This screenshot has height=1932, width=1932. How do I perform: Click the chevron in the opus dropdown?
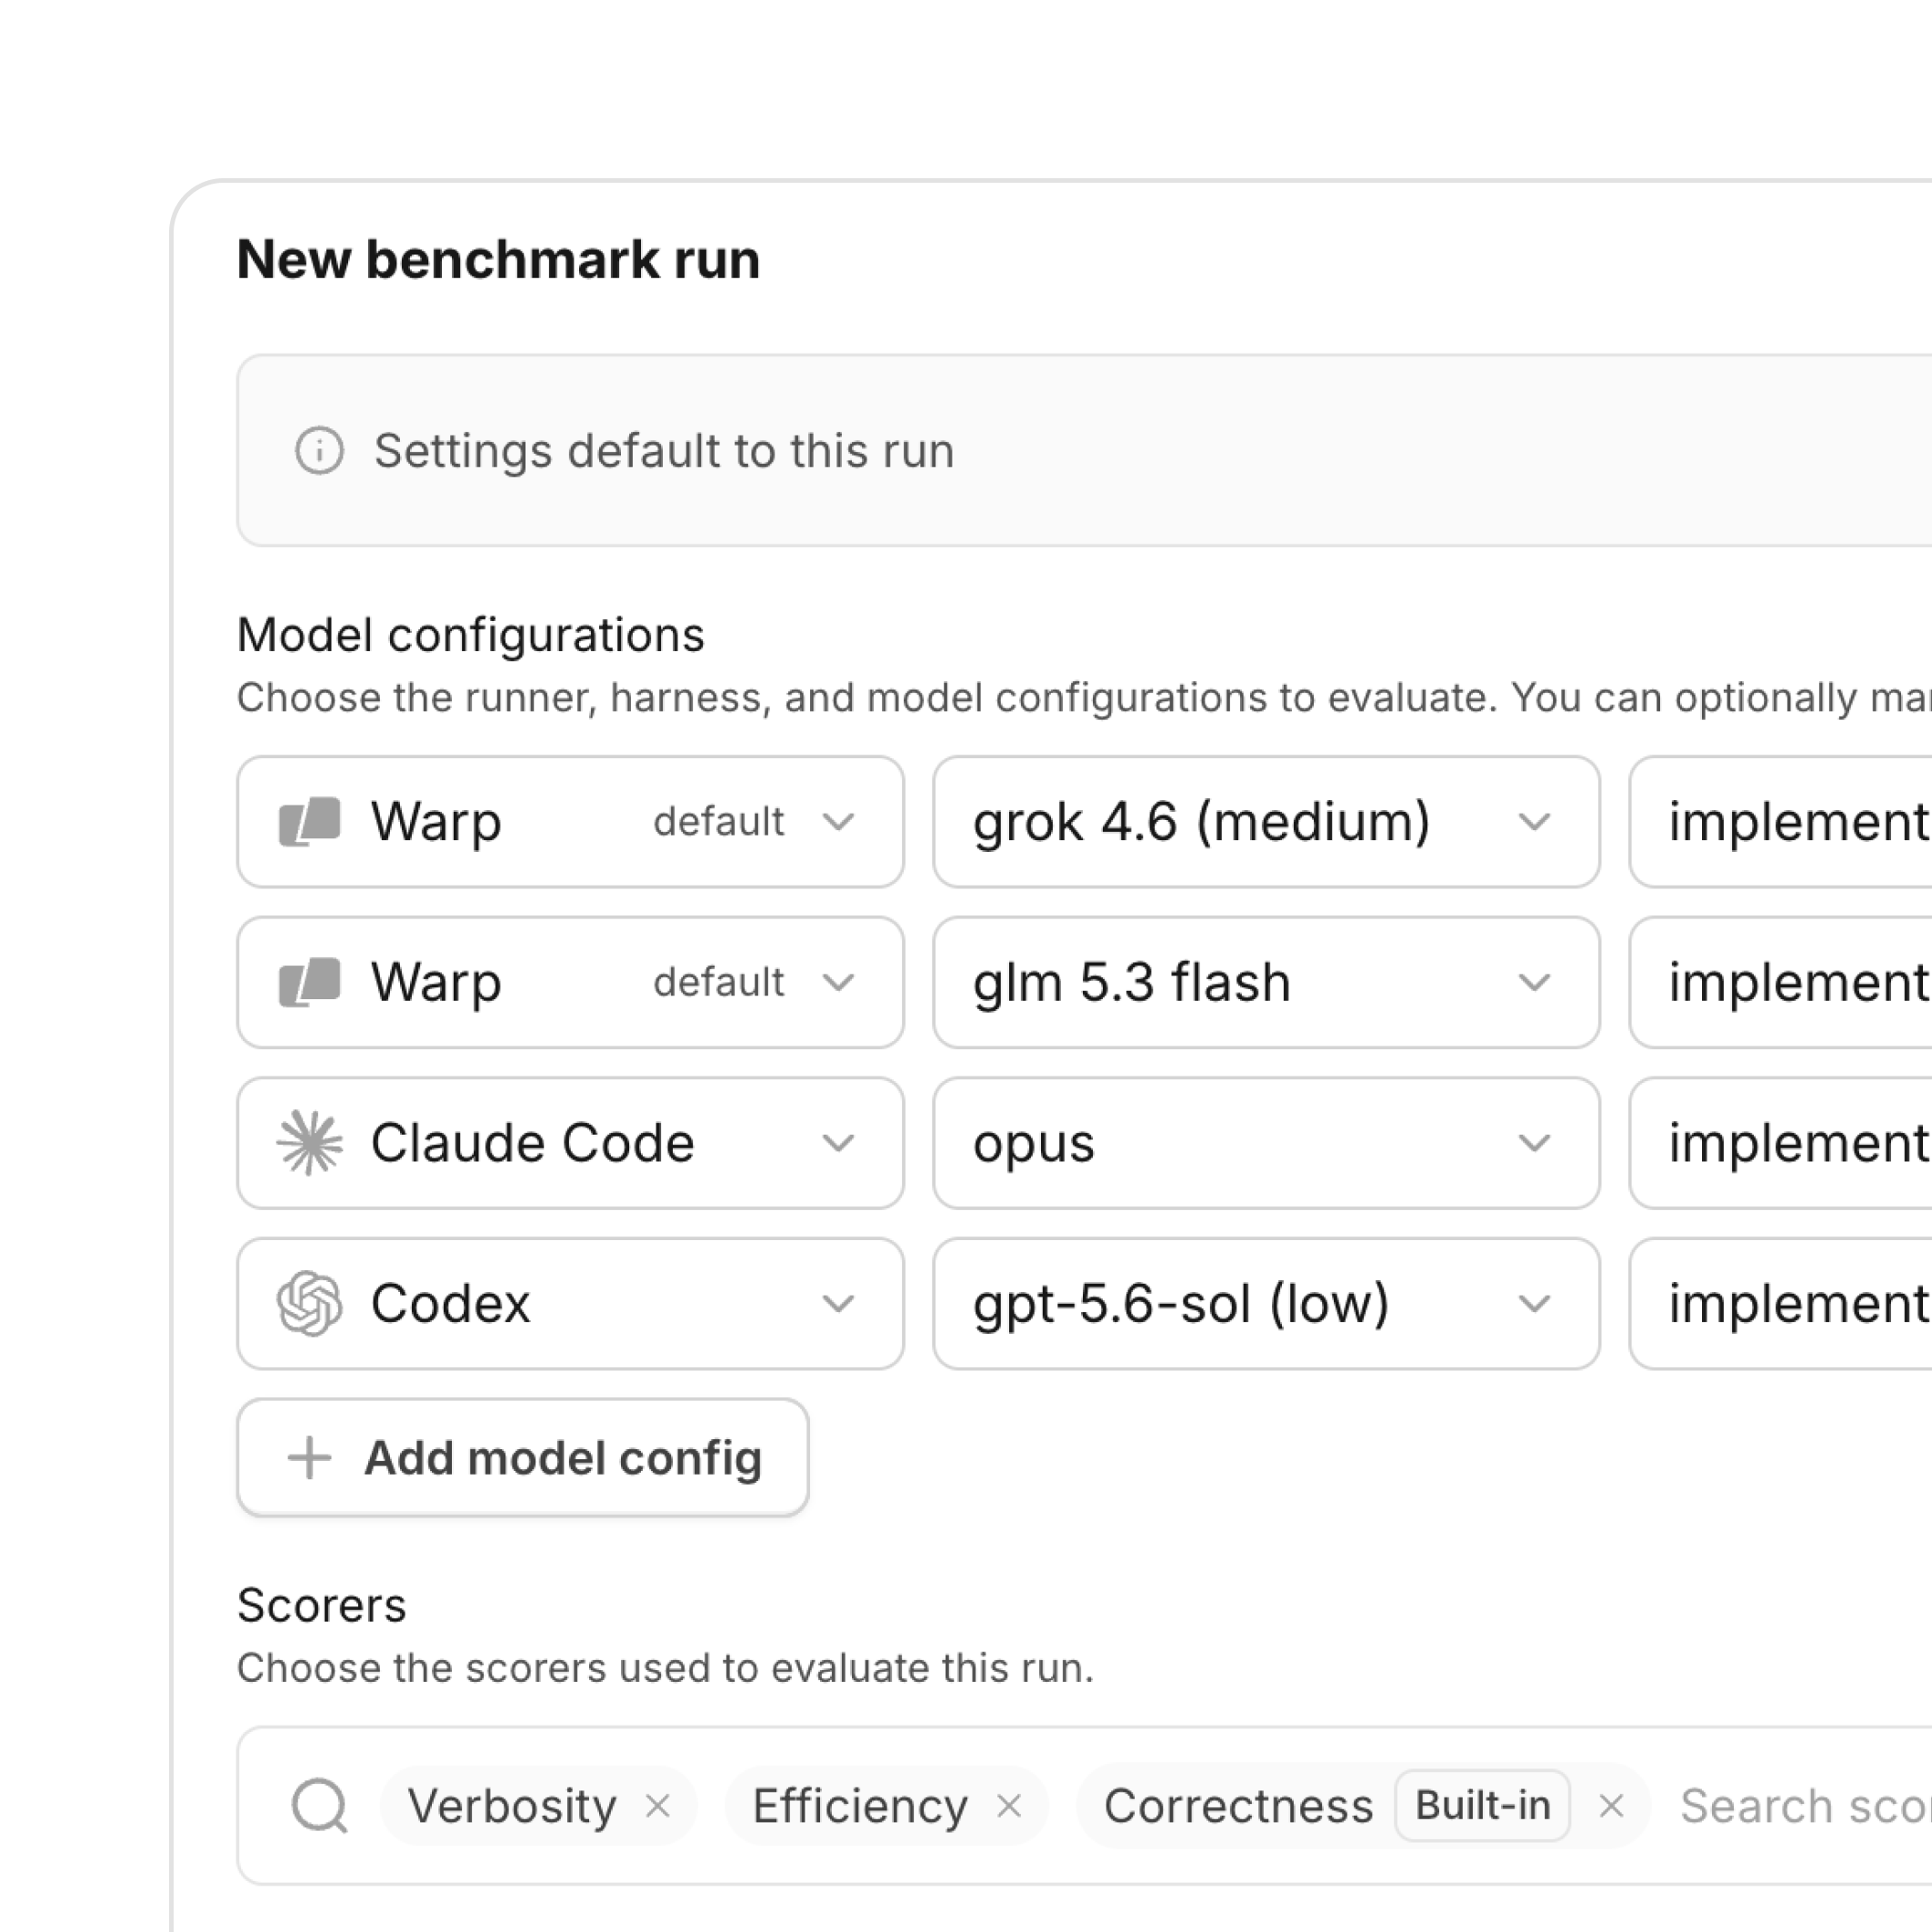tap(1534, 1142)
